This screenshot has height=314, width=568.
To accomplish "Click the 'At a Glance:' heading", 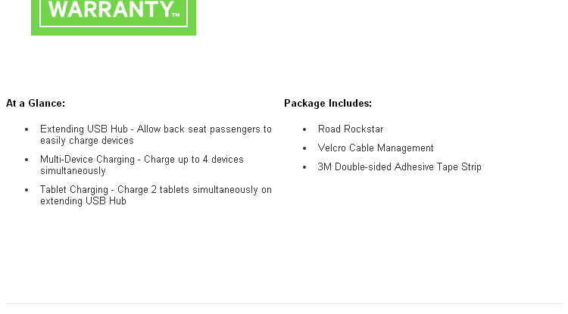I will pos(36,104).
